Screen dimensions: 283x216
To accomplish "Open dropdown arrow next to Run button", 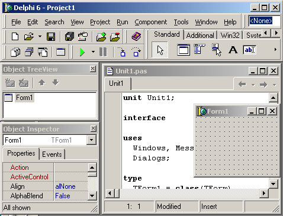I will pyautogui.click(x=93, y=52).
